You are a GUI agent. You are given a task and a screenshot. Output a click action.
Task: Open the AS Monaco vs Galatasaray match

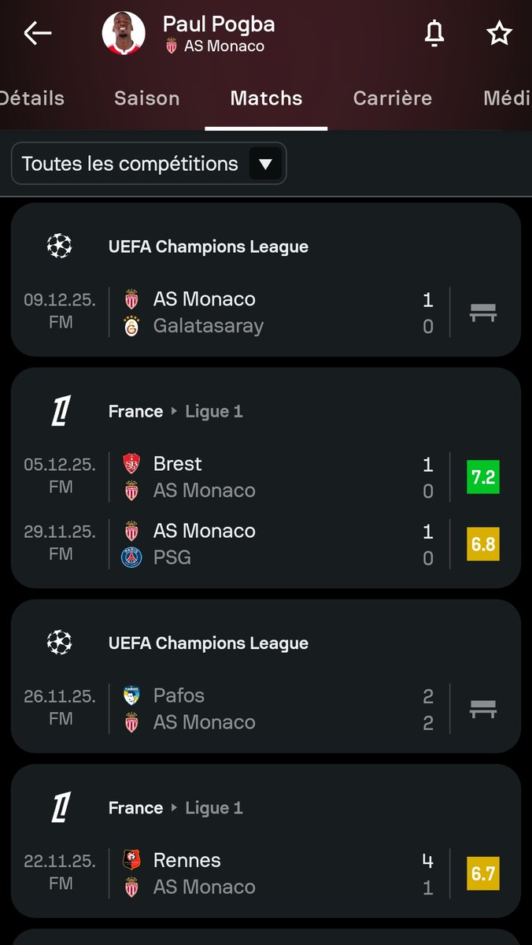(x=266, y=313)
